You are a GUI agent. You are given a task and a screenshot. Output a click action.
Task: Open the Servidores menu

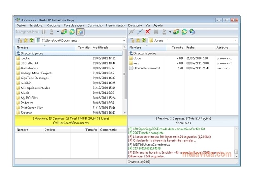tap(36, 25)
